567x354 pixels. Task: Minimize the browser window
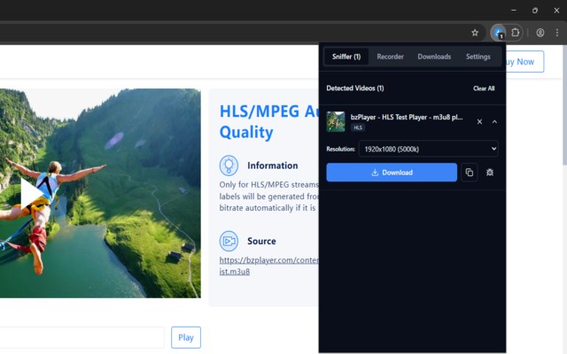514,10
